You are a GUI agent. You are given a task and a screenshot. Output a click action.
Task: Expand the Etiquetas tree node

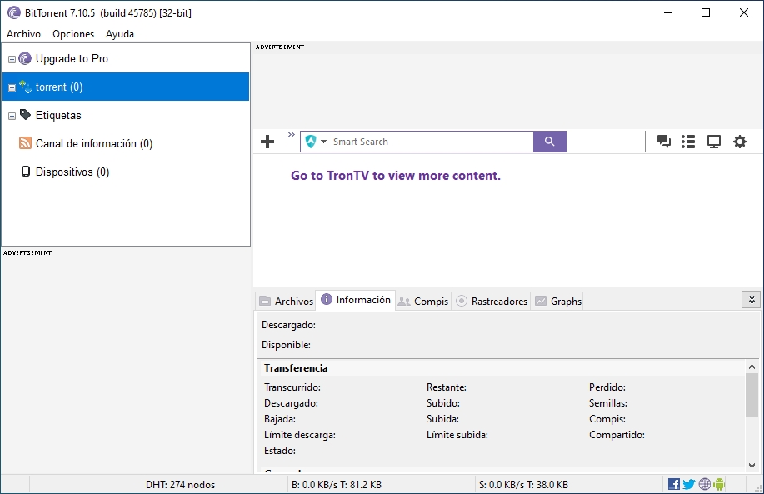point(12,116)
